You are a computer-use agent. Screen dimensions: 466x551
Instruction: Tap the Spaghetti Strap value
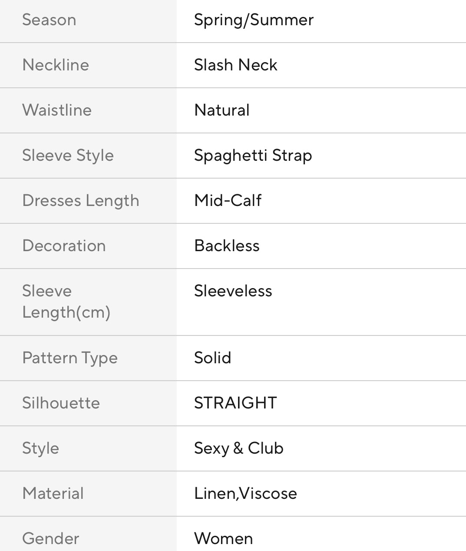coord(253,156)
